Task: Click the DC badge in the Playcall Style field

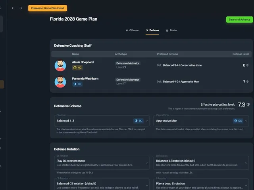Action: tap(238, 121)
